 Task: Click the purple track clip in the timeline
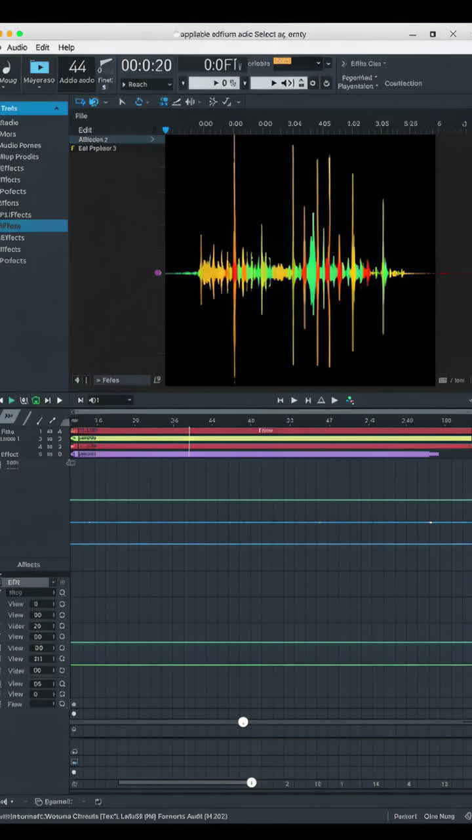(x=254, y=453)
